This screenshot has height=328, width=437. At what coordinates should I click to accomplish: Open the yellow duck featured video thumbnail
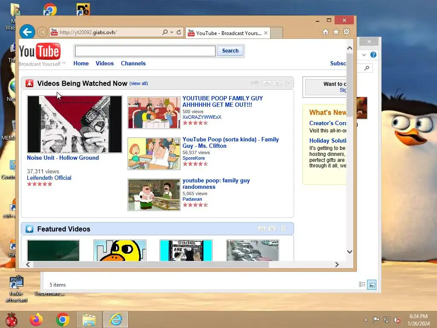(120, 250)
